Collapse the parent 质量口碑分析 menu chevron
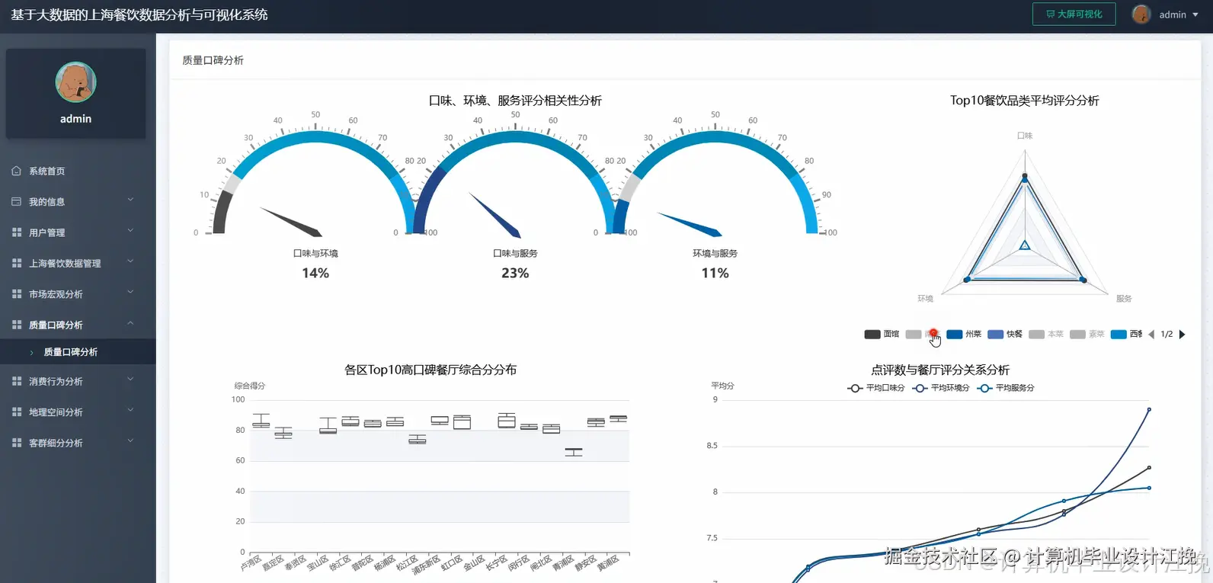 [x=130, y=323]
